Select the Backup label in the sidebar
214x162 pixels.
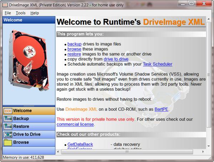(21, 119)
